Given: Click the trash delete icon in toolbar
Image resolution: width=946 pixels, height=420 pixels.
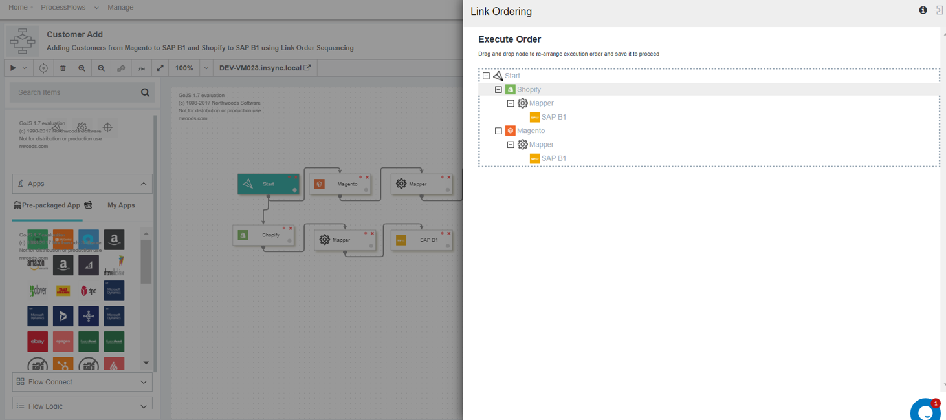Looking at the screenshot, I should pyautogui.click(x=63, y=68).
